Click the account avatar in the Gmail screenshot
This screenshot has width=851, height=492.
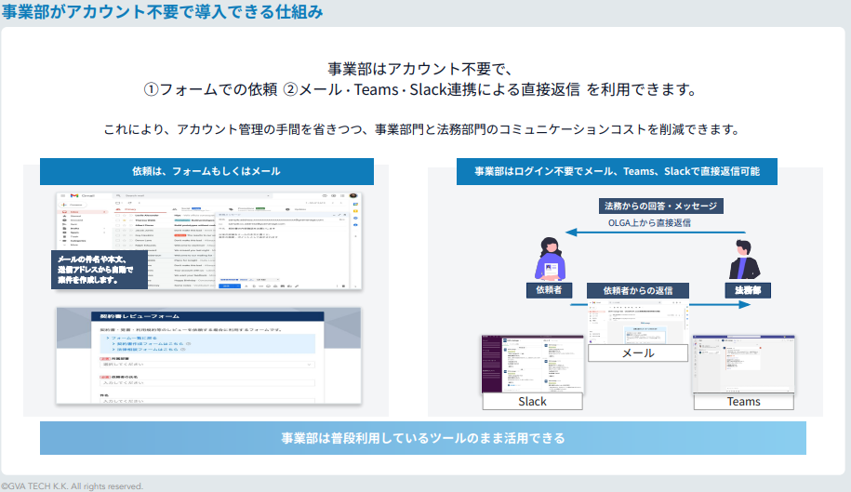click(353, 196)
